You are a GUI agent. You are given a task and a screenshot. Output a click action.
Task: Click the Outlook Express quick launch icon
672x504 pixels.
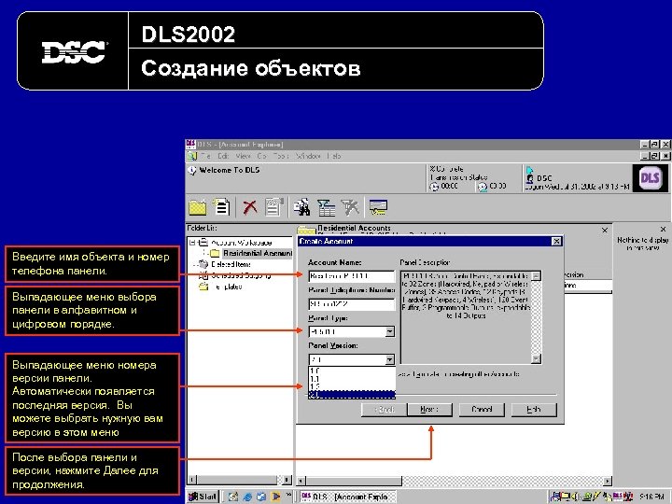coord(261,497)
